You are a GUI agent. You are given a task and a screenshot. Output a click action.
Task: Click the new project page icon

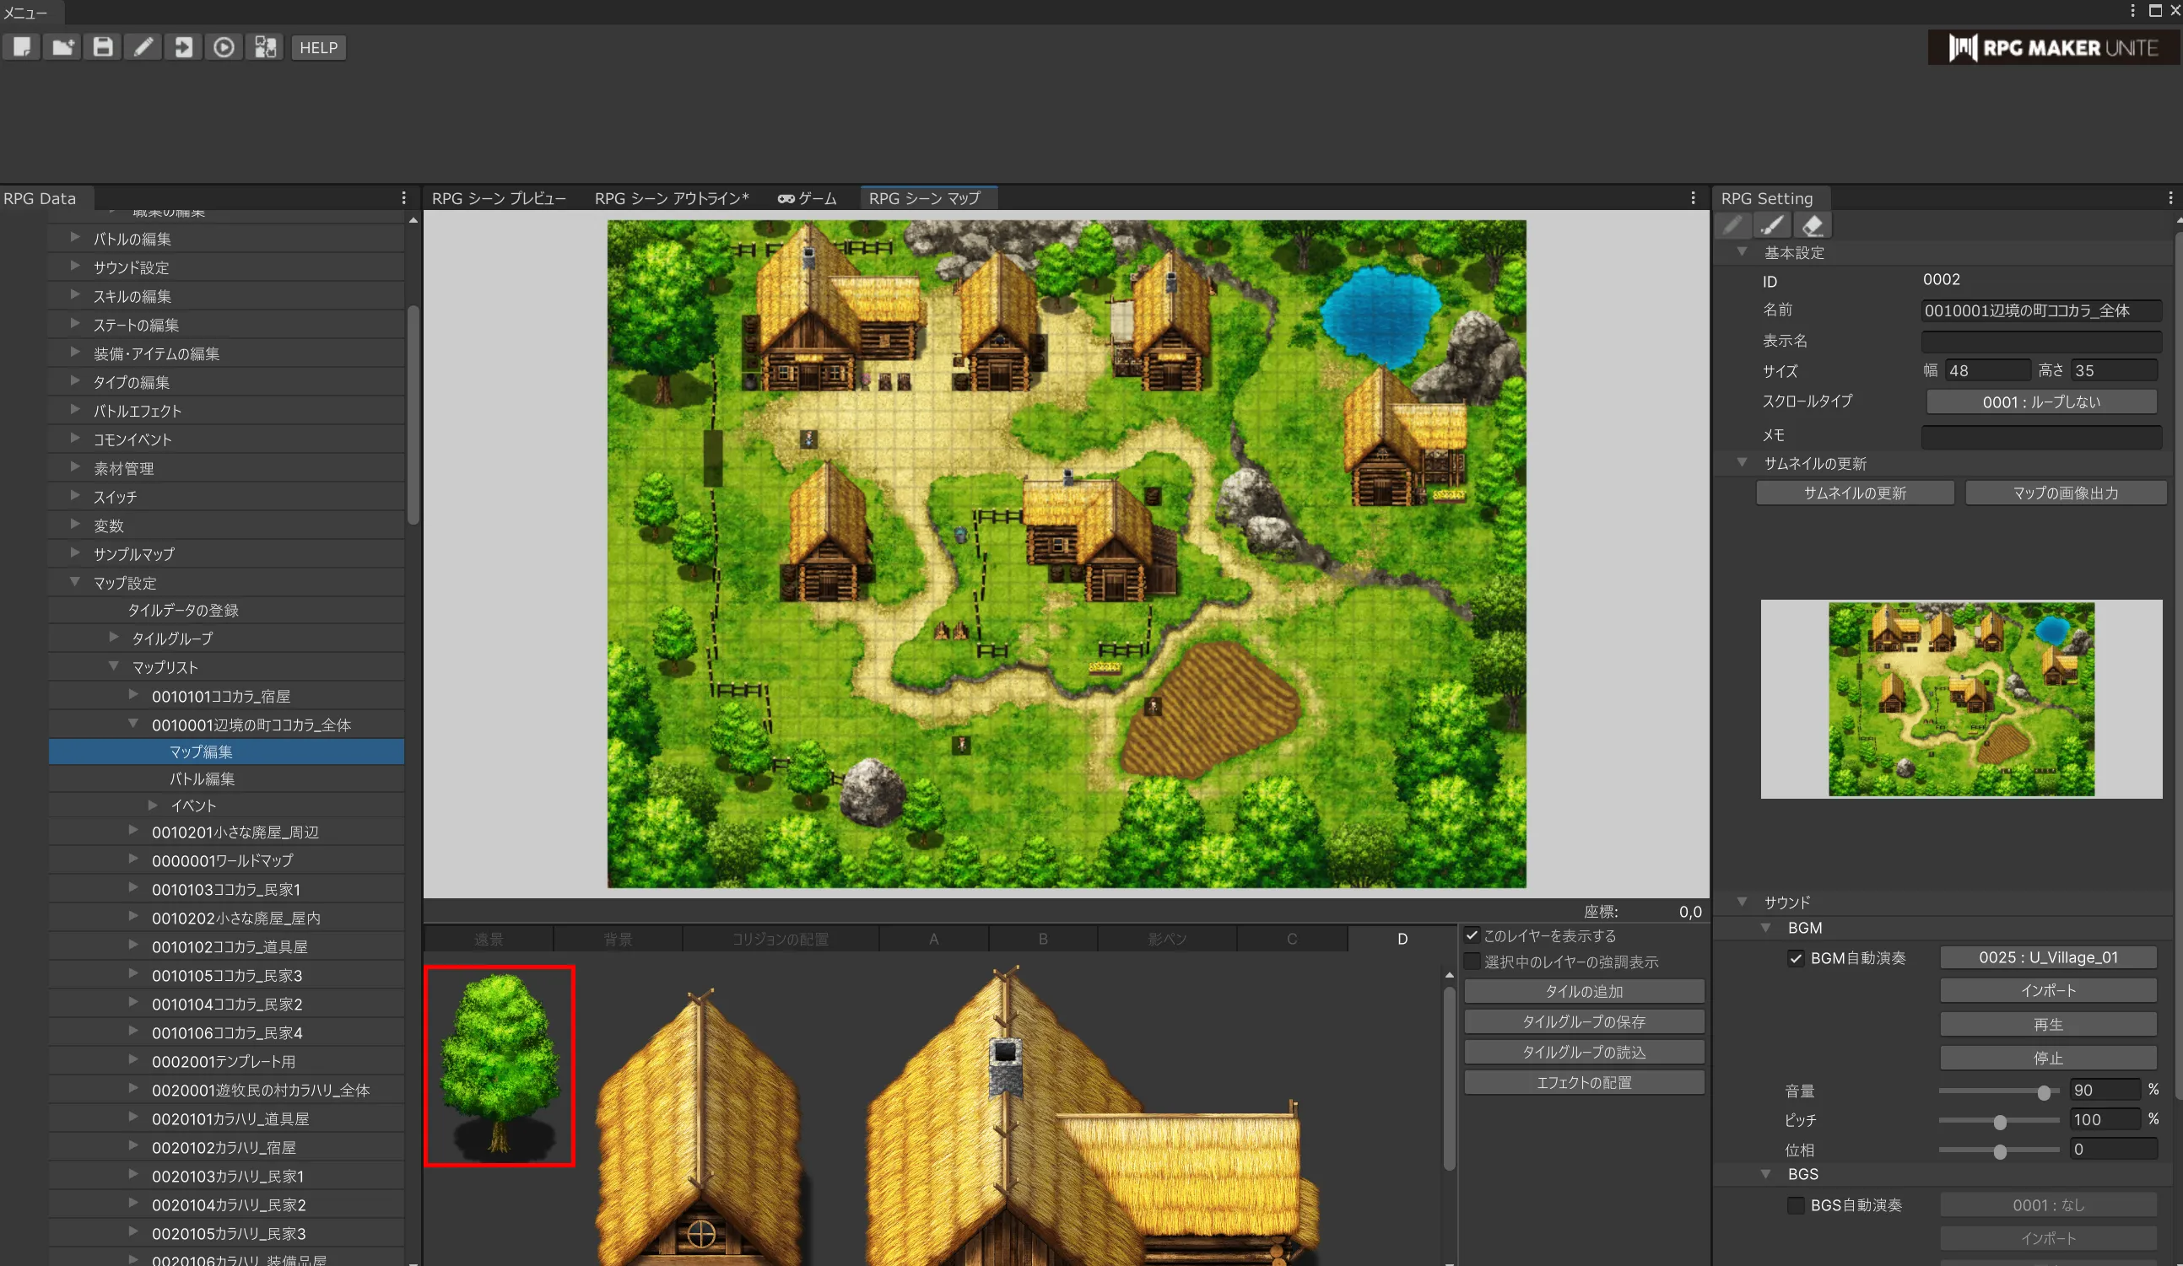point(22,46)
